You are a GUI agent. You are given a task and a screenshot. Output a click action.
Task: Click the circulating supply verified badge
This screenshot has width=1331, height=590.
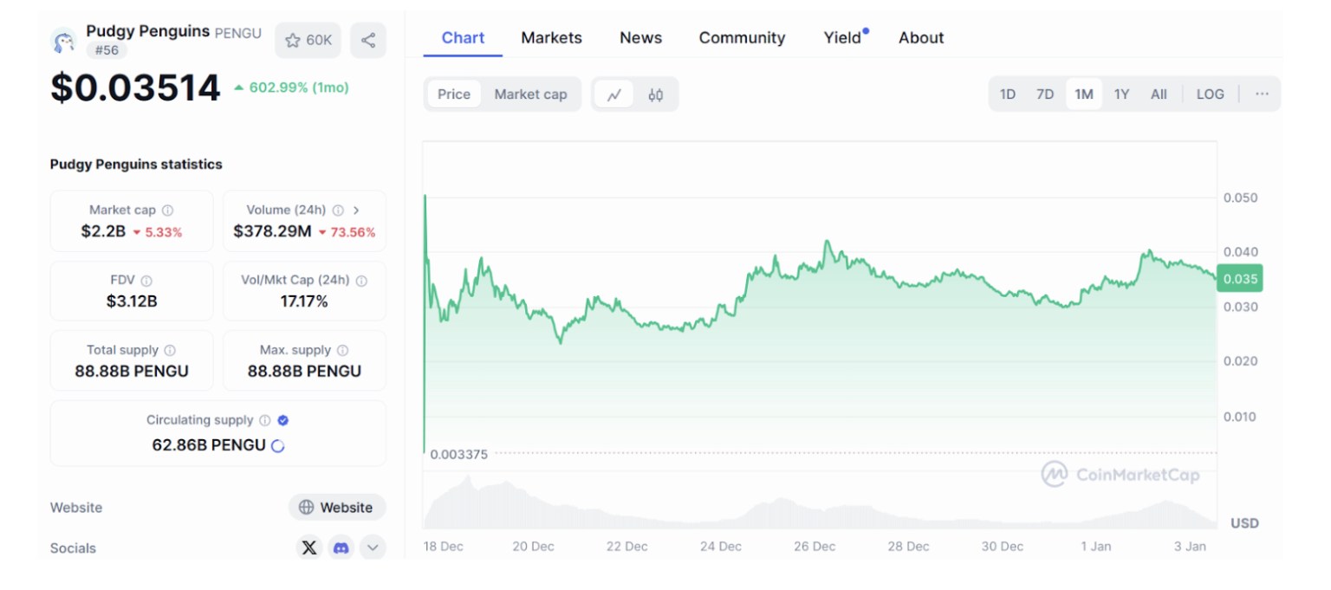(283, 420)
